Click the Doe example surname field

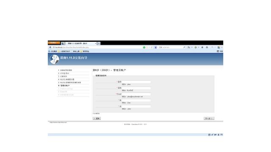tap(136, 100)
